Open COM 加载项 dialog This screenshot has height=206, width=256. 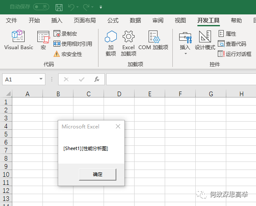(153, 40)
